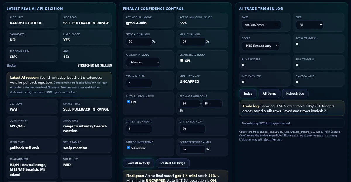Click the GPT-5.4 Final Min input
Viewport: 351px width, 182px height.
click(x=139, y=41)
